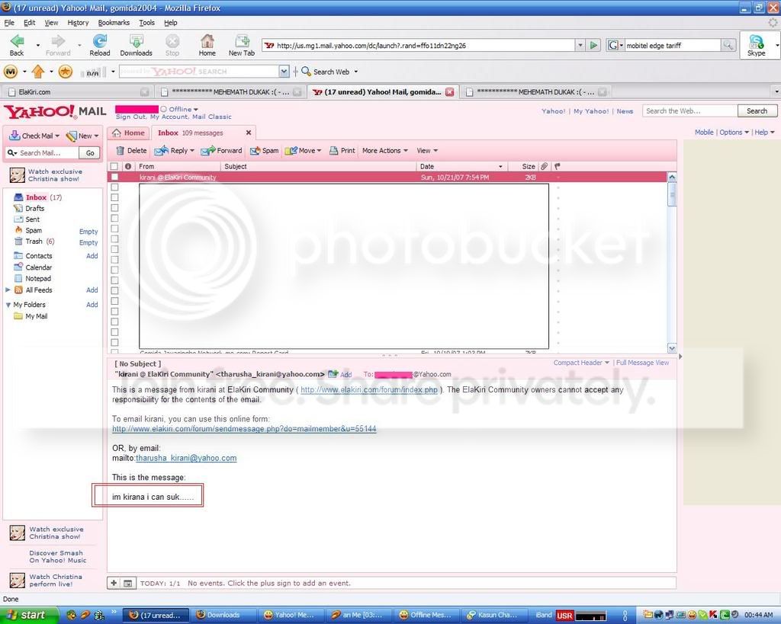Click the Add link next to Contacts
The width and height of the screenshot is (781, 624).
point(92,256)
